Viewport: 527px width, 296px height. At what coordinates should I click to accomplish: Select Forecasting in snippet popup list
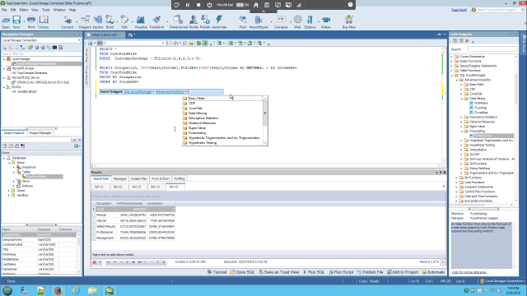coord(197,133)
